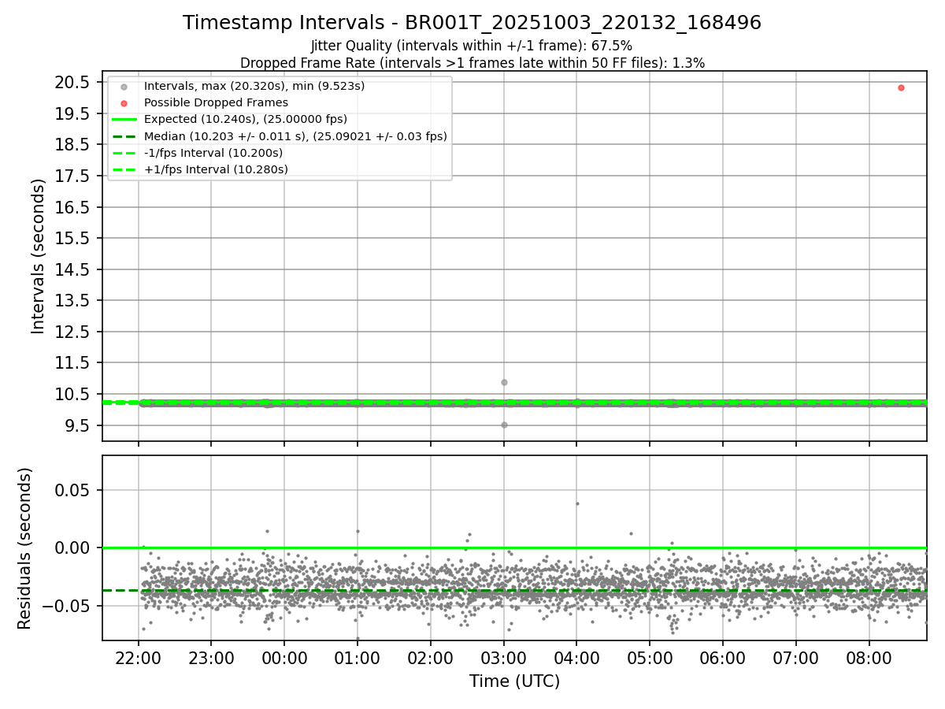Click the residual outlier point near 0.04 at 04:00

tap(577, 503)
